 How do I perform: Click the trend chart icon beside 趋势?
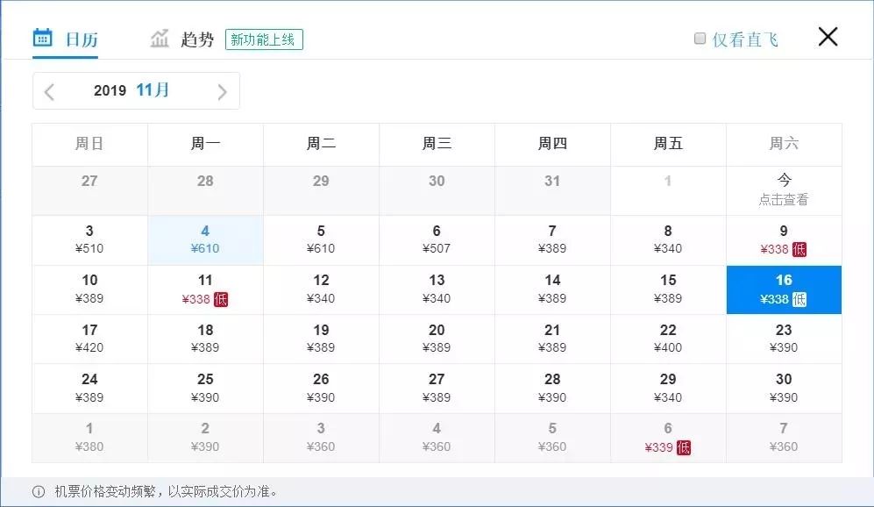click(x=160, y=37)
